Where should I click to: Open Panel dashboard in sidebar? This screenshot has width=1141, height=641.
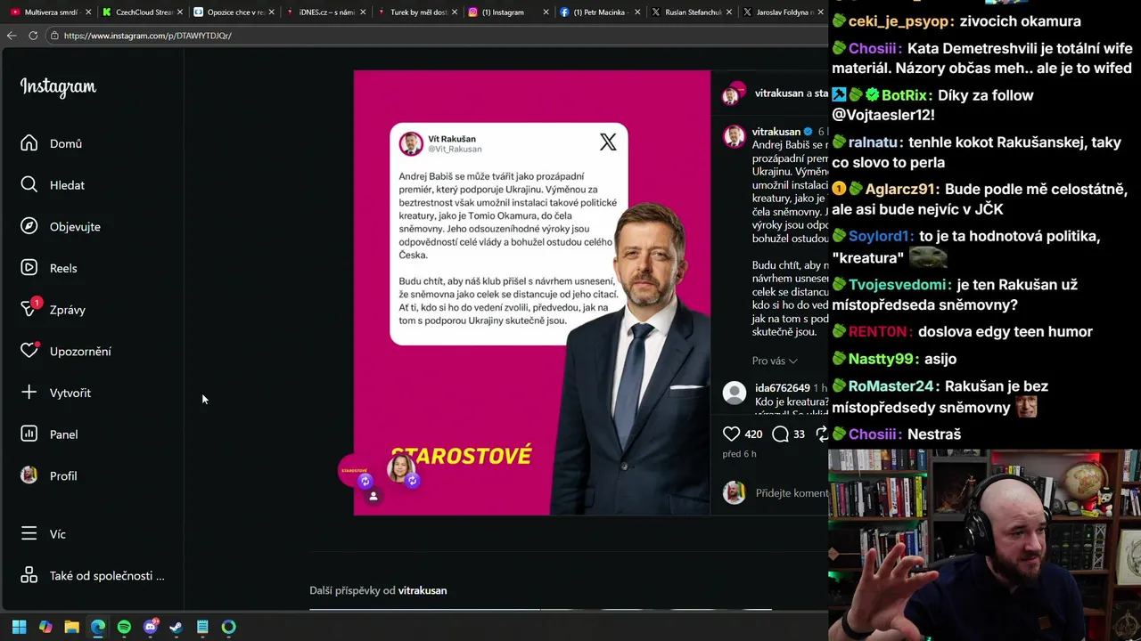(49, 434)
